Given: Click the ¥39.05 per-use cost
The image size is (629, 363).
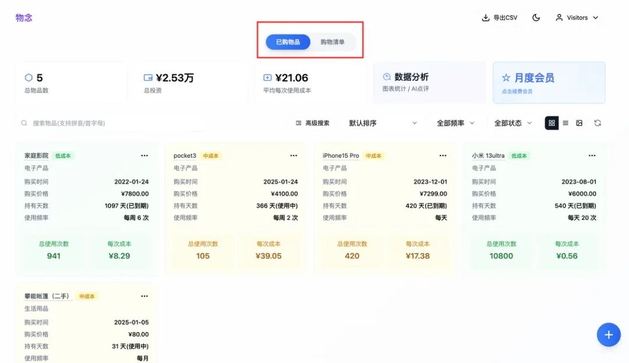Looking at the screenshot, I should coord(268,256).
